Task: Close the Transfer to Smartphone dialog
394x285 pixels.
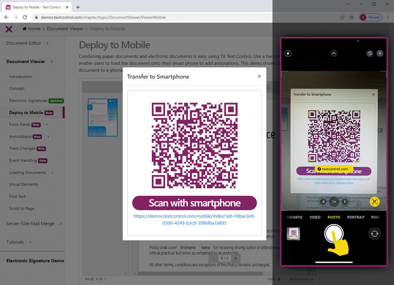Action: [259, 76]
